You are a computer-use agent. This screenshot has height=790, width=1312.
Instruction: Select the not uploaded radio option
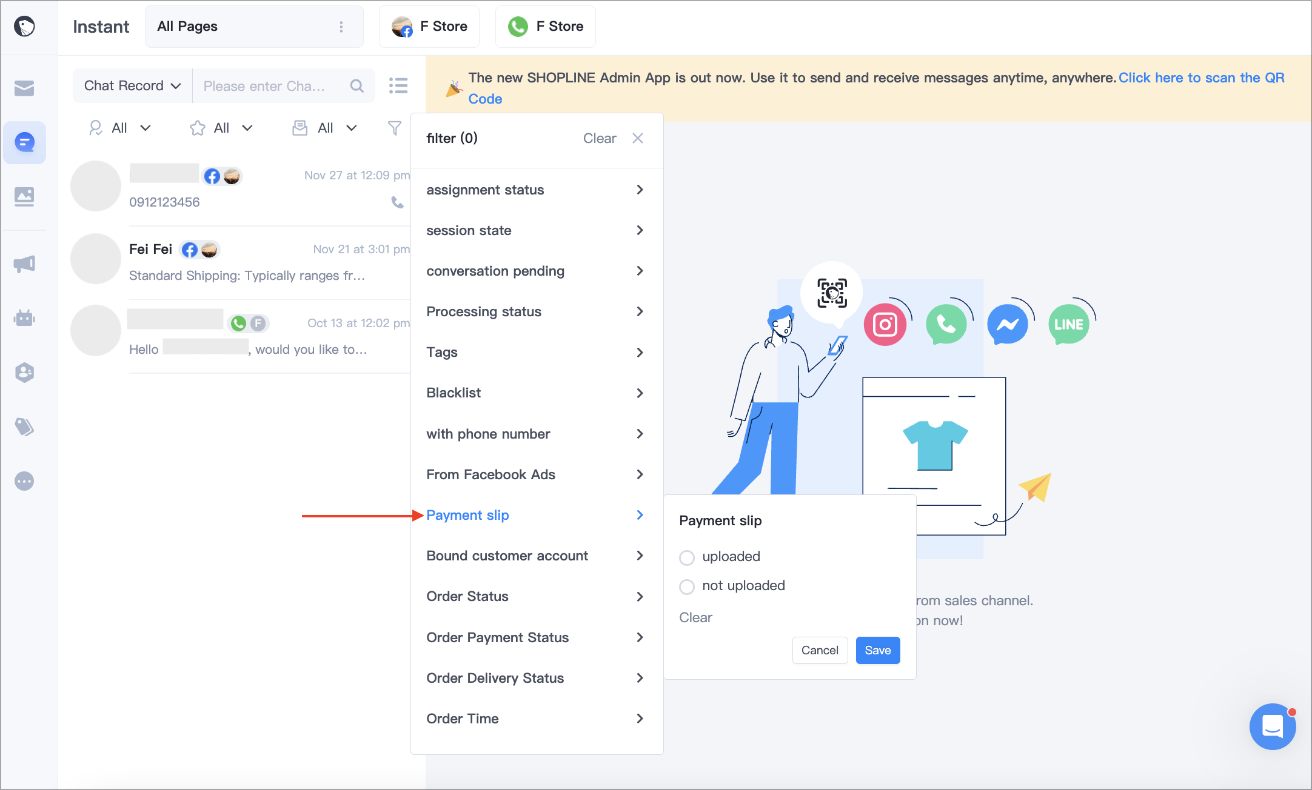(687, 586)
